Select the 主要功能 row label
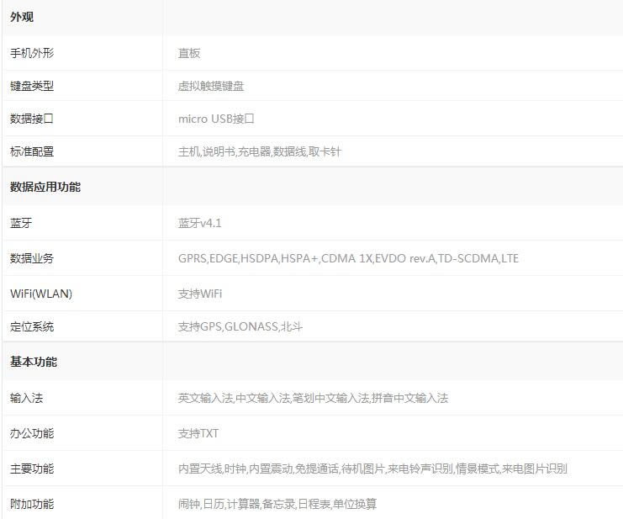 pyautogui.click(x=32, y=469)
